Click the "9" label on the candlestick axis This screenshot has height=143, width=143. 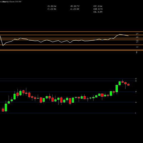(x=135, y=113)
